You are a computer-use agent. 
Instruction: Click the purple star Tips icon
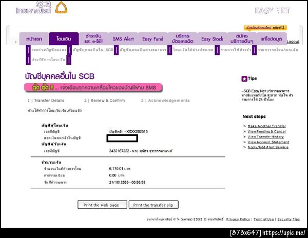(244, 78)
